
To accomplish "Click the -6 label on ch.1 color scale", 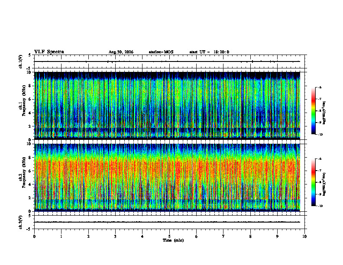I will click(320, 87).
